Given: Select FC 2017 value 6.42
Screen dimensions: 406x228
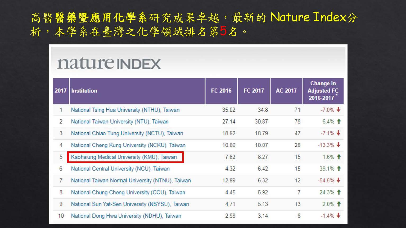Looking at the screenshot, I should [263, 169].
